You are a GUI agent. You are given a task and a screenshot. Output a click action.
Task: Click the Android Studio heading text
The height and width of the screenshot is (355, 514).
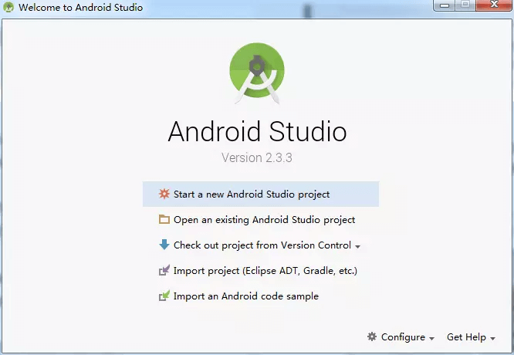pos(257,131)
